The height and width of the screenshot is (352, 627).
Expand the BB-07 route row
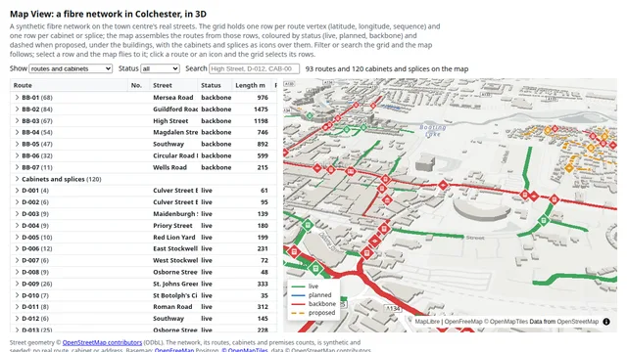pos(17,167)
